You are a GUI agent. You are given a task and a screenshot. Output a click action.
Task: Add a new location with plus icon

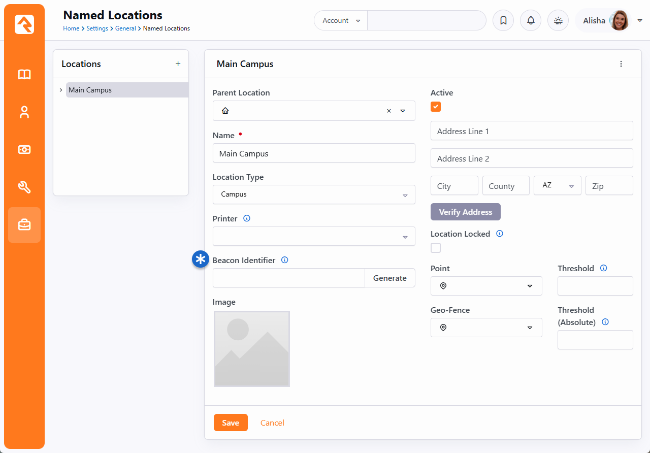click(178, 64)
